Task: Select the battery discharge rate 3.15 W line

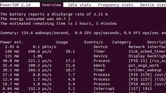Action: [x=54, y=14]
